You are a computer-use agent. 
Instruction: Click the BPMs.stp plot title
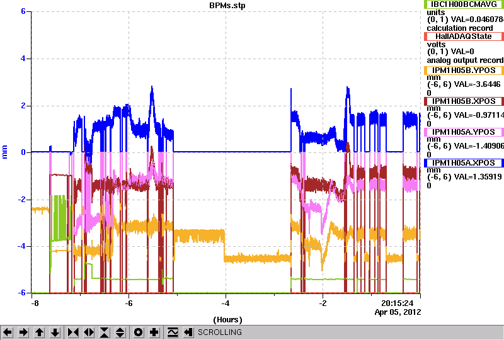(227, 5)
